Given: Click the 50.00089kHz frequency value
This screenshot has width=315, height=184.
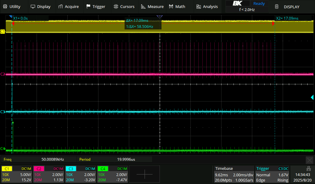Looking at the screenshot, I should coord(53,159).
